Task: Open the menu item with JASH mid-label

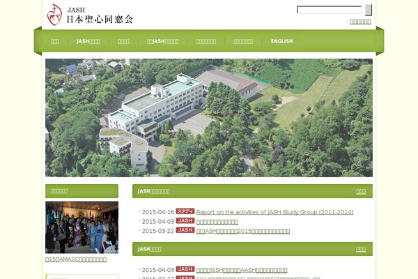Action: click(x=162, y=41)
